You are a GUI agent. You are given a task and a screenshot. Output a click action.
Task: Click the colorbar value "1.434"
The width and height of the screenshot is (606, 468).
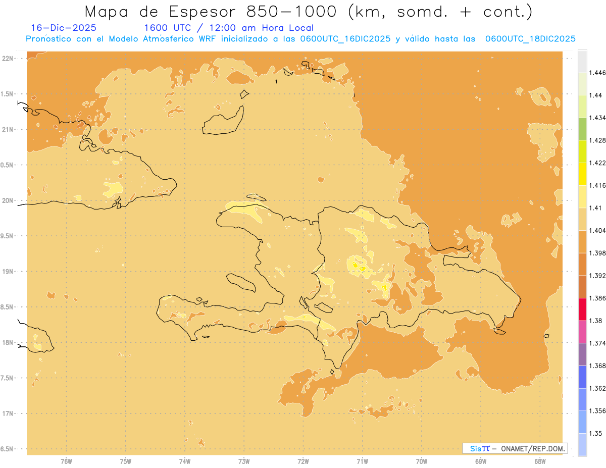pos(597,118)
